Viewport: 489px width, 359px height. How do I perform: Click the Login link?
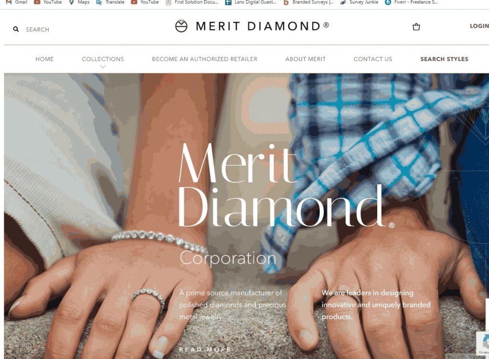coord(479,26)
